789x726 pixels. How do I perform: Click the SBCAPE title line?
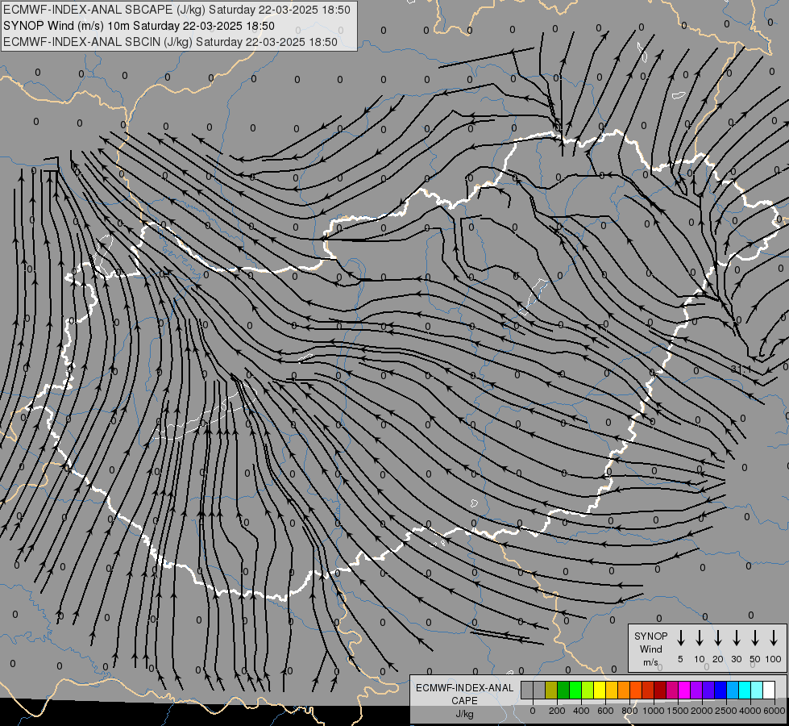(x=176, y=10)
